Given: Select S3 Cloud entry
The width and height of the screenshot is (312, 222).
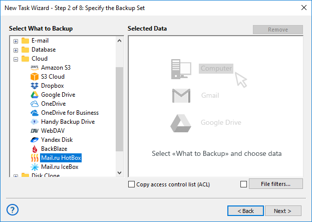Looking at the screenshot, I should coord(53,77).
